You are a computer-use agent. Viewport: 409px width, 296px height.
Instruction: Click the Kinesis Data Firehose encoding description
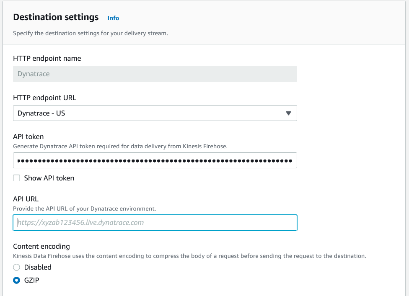[x=189, y=256]
